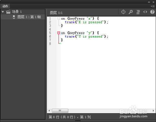Collapse the red code fold at line 5

pos(59,33)
